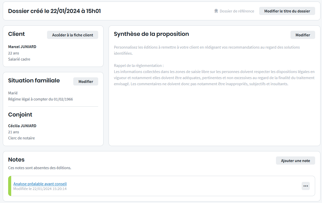Click the Dossier de référence medal icon

pyautogui.click(x=216, y=11)
